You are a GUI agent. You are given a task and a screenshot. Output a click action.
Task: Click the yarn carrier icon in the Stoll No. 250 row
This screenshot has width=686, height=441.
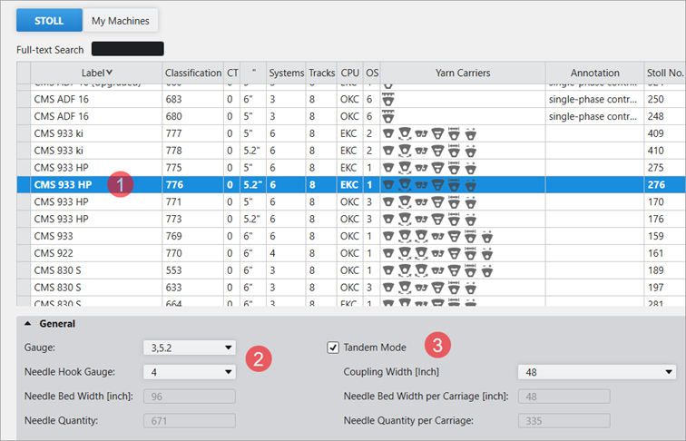pos(387,99)
